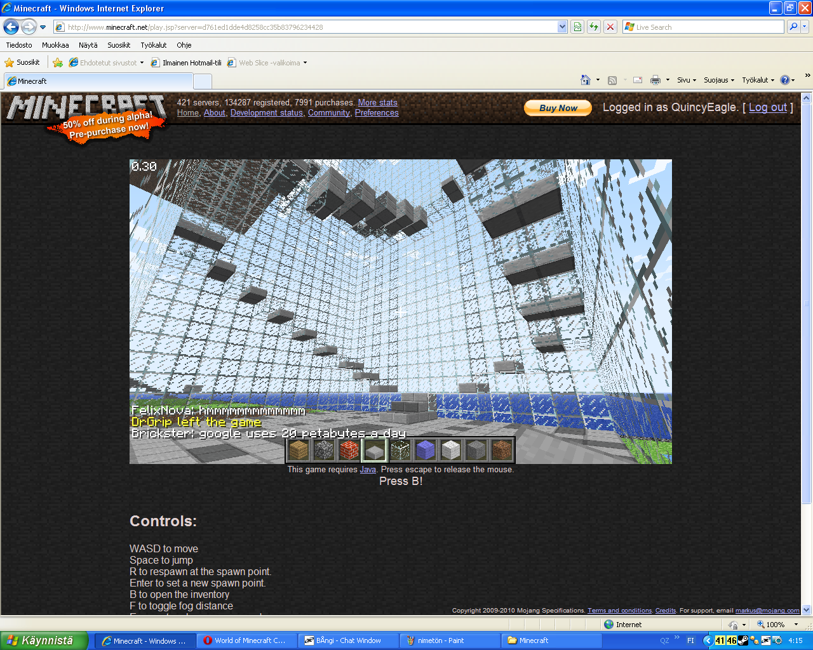The height and width of the screenshot is (650, 813).
Task: Open the Sivu page menu dropdown
Action: (687, 80)
